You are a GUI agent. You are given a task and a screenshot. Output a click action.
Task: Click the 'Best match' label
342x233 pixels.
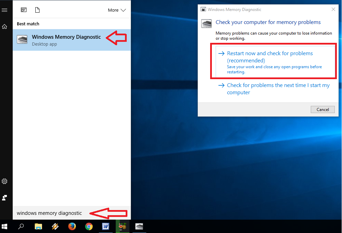(28, 24)
